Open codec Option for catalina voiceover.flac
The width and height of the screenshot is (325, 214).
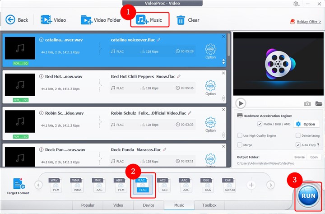point(210,51)
